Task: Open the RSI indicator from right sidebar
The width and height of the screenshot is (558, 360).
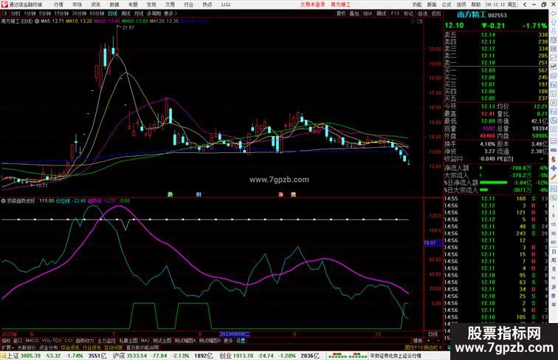Action: pyautogui.click(x=554, y=150)
